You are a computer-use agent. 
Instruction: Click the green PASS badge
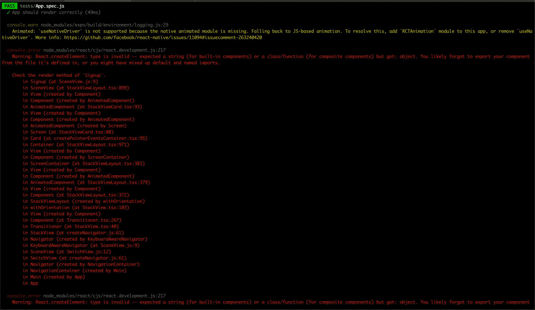10,6
